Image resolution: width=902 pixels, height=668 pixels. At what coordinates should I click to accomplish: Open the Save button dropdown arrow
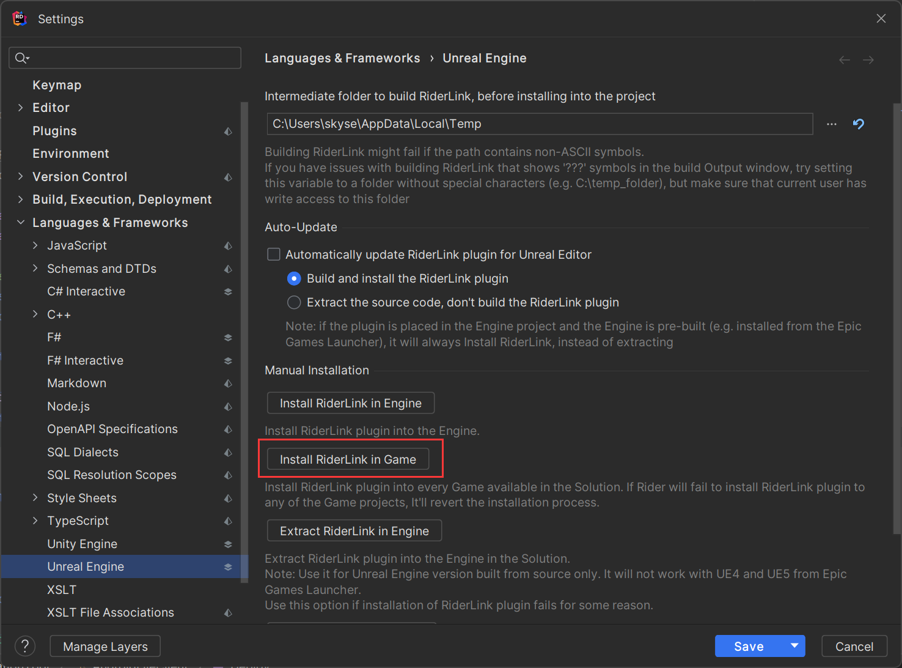[794, 646]
